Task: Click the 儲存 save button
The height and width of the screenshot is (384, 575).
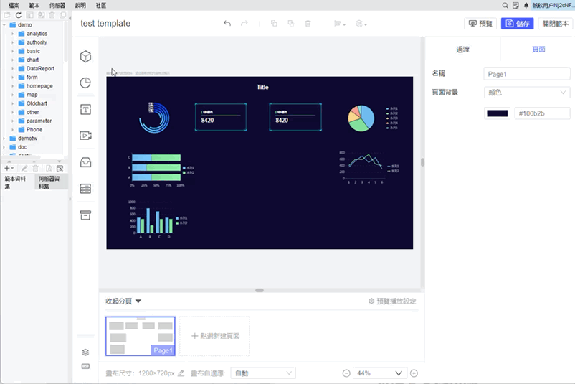Action: click(517, 24)
